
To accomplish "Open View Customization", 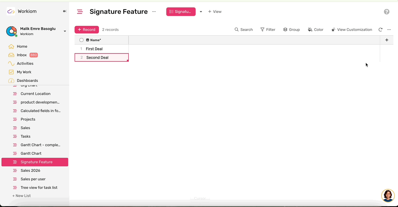I will click(x=352, y=30).
